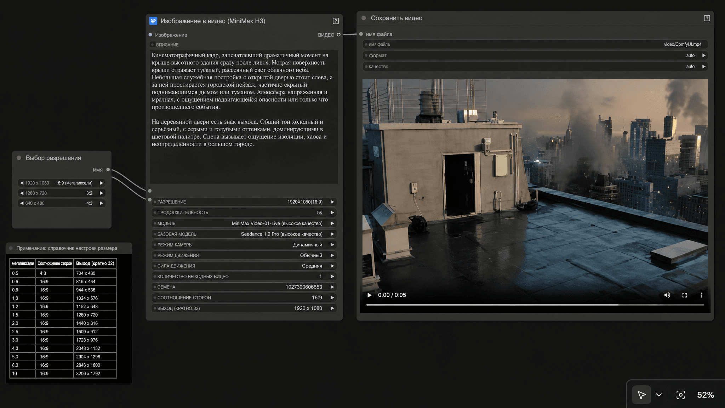Image resolution: width=725 pixels, height=408 pixels.
Task: Click the Изображение input socket
Action: pyautogui.click(x=150, y=35)
